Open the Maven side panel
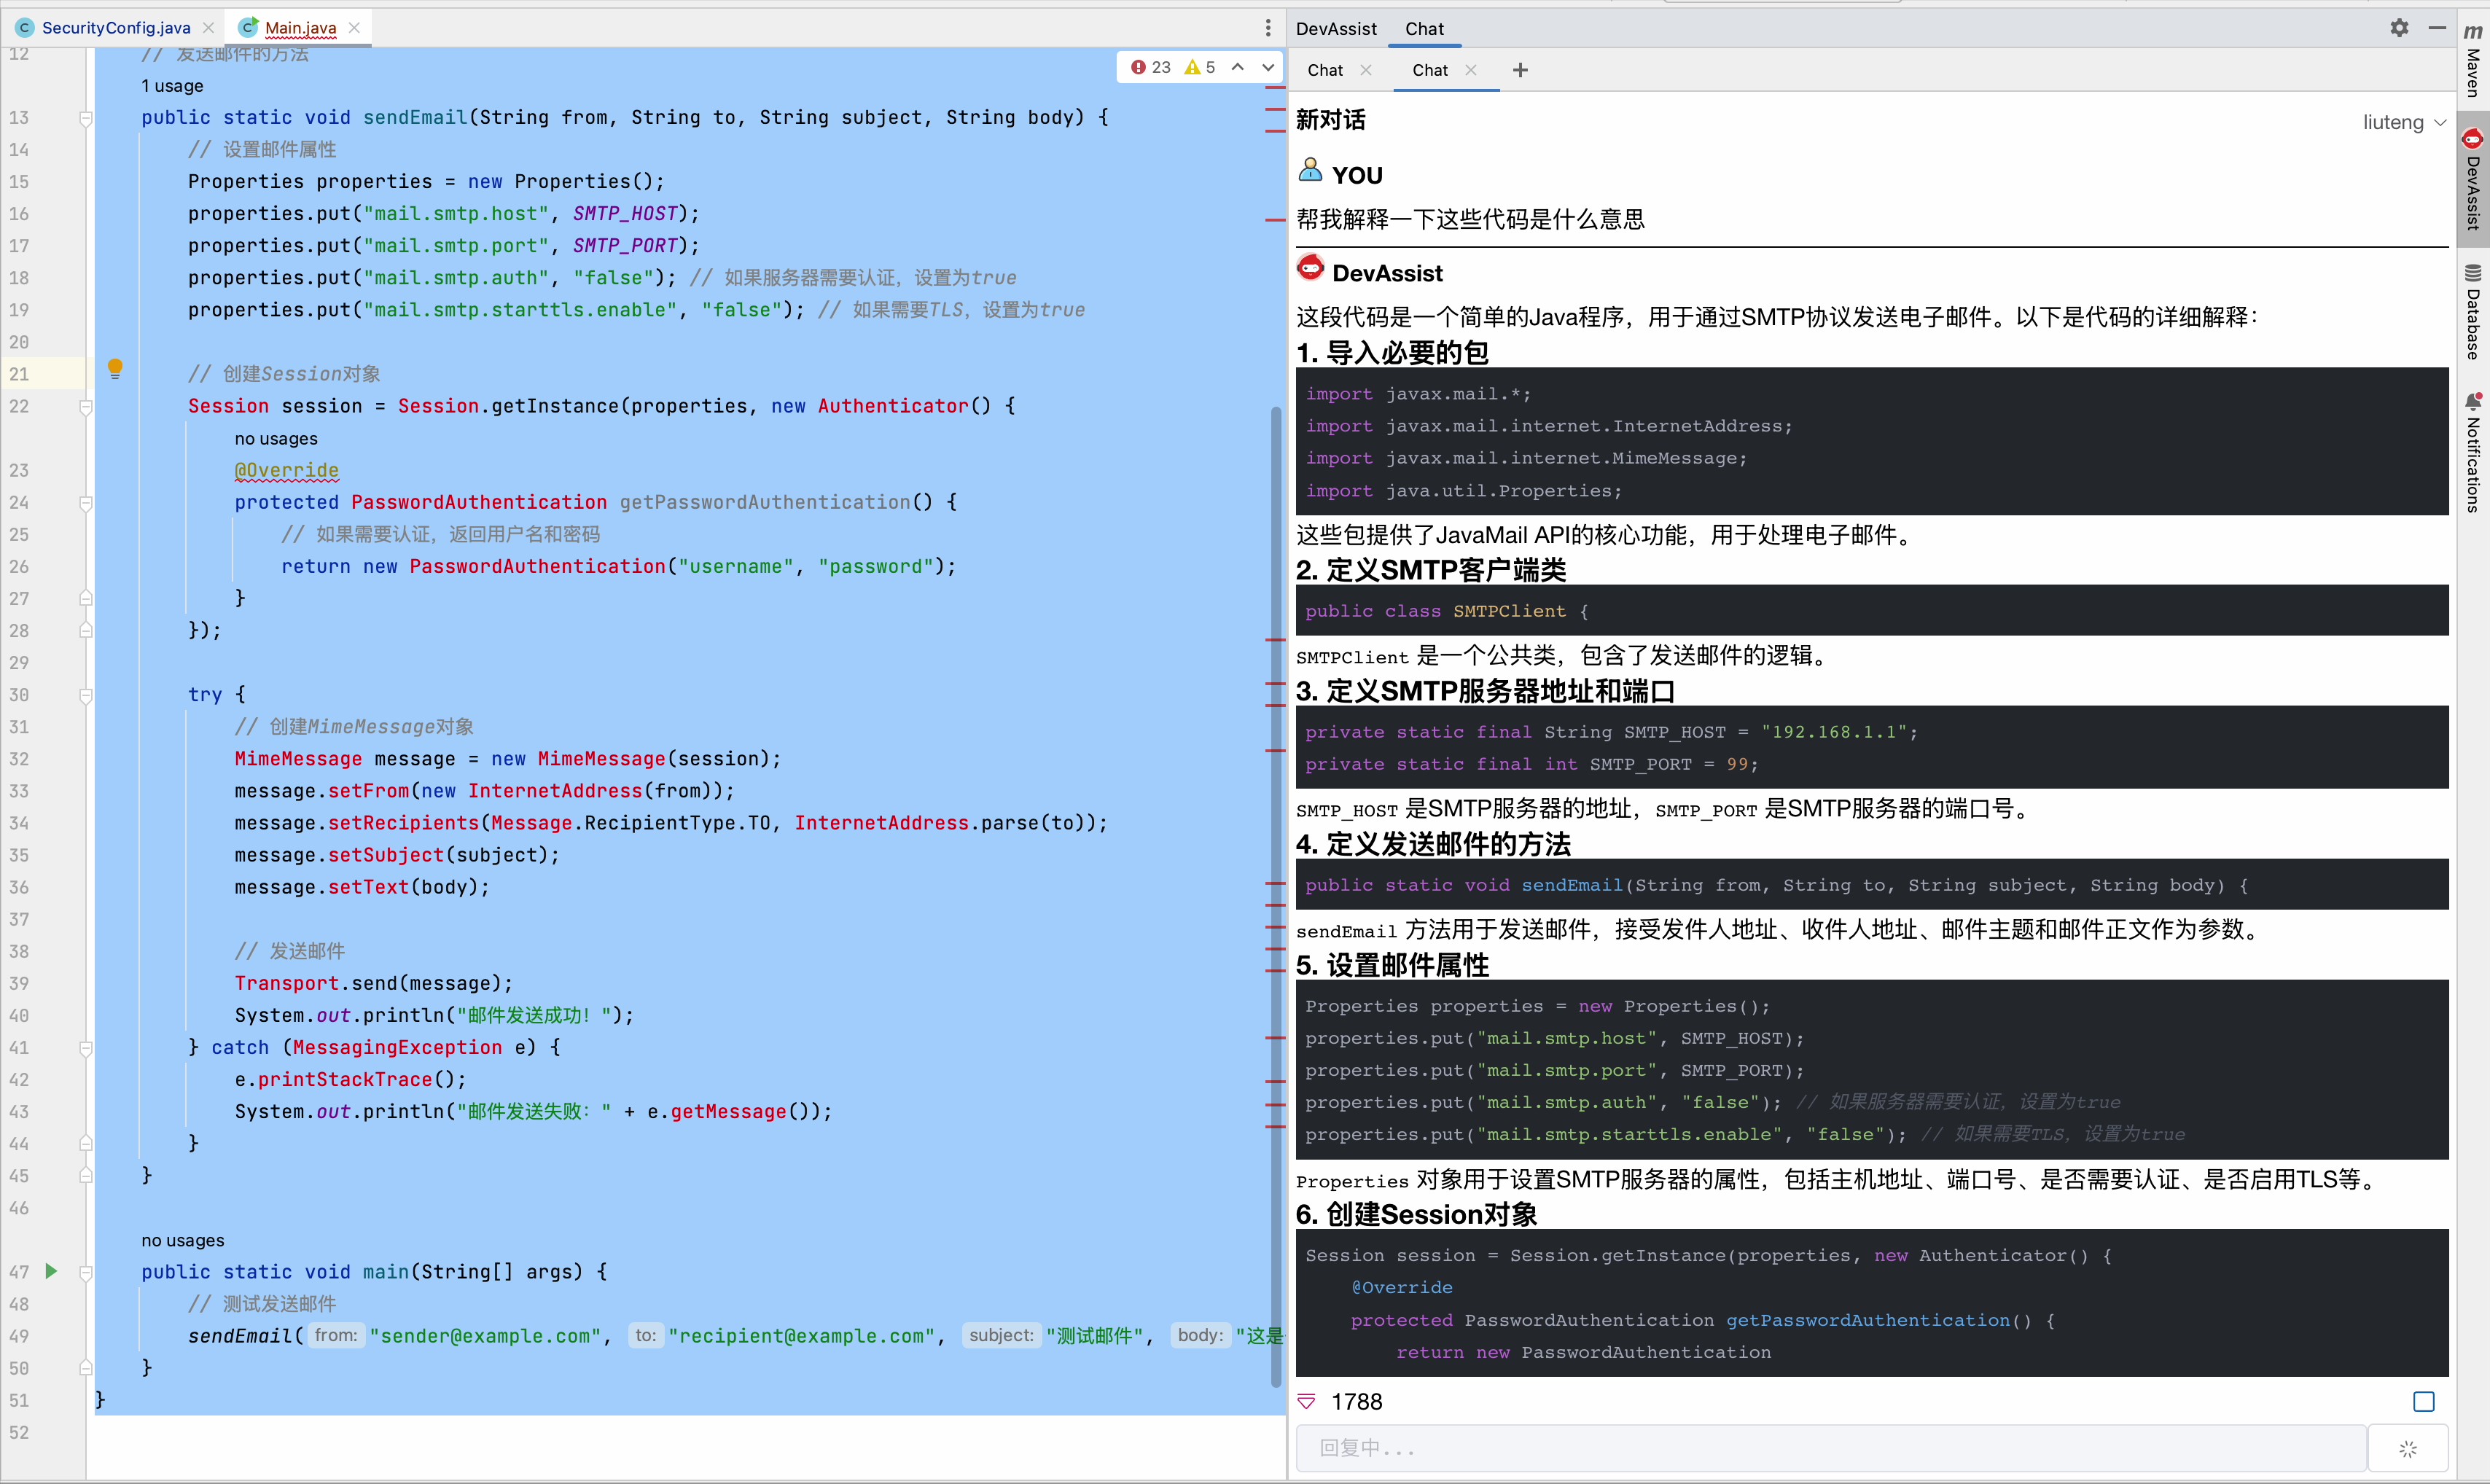 pos(2473,62)
